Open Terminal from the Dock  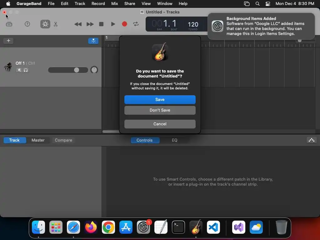[178, 227]
